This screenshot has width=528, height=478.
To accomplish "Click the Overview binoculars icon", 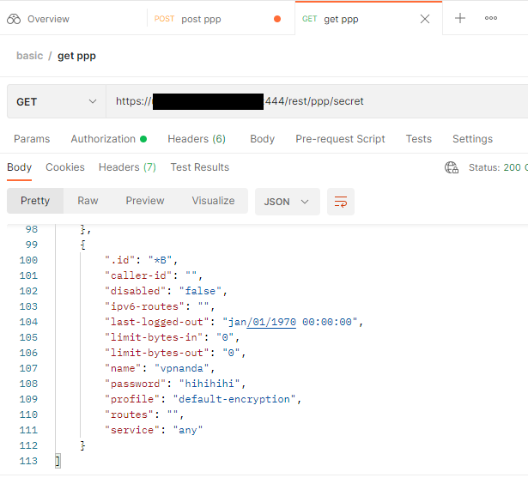I will pyautogui.click(x=14, y=19).
